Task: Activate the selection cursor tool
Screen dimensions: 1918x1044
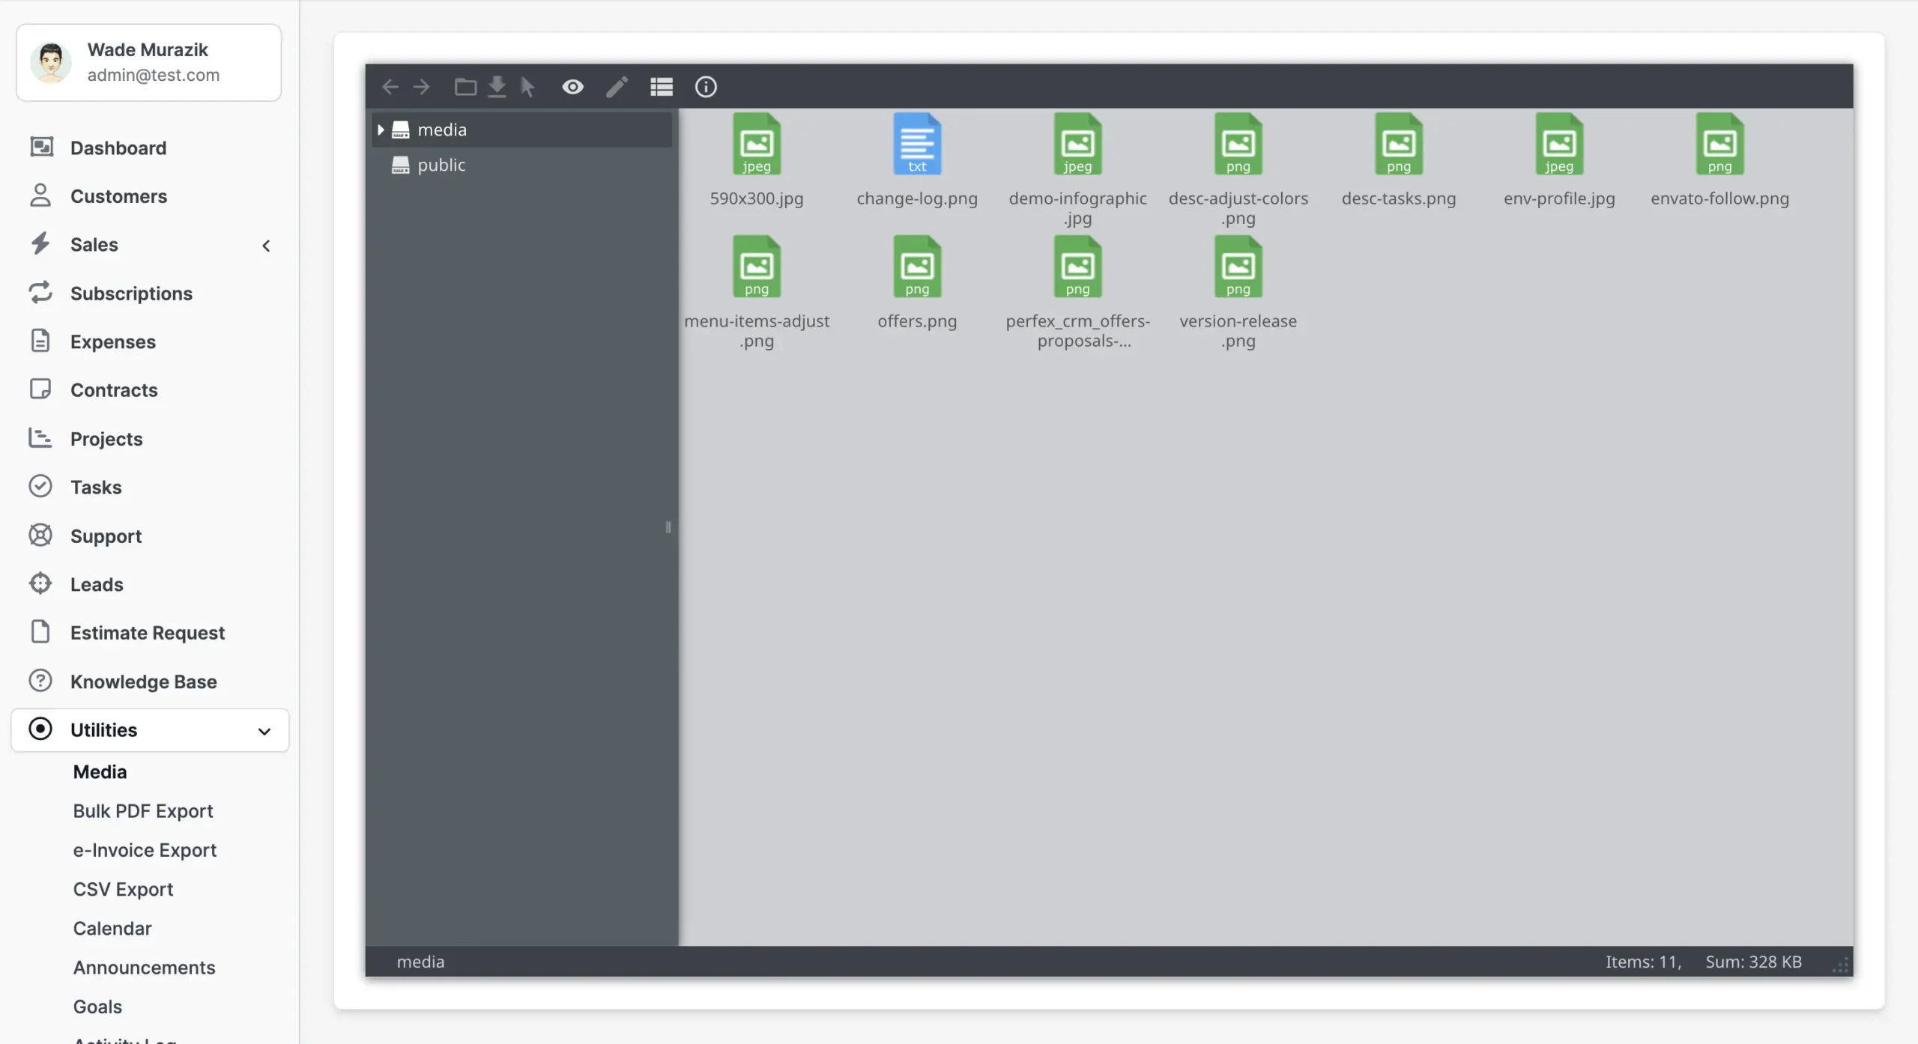Action: tap(528, 87)
